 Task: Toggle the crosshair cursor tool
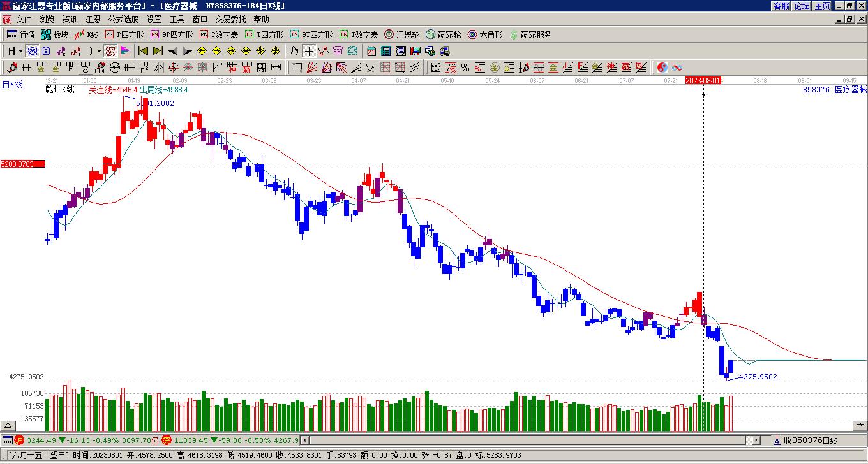pyautogui.click(x=309, y=51)
